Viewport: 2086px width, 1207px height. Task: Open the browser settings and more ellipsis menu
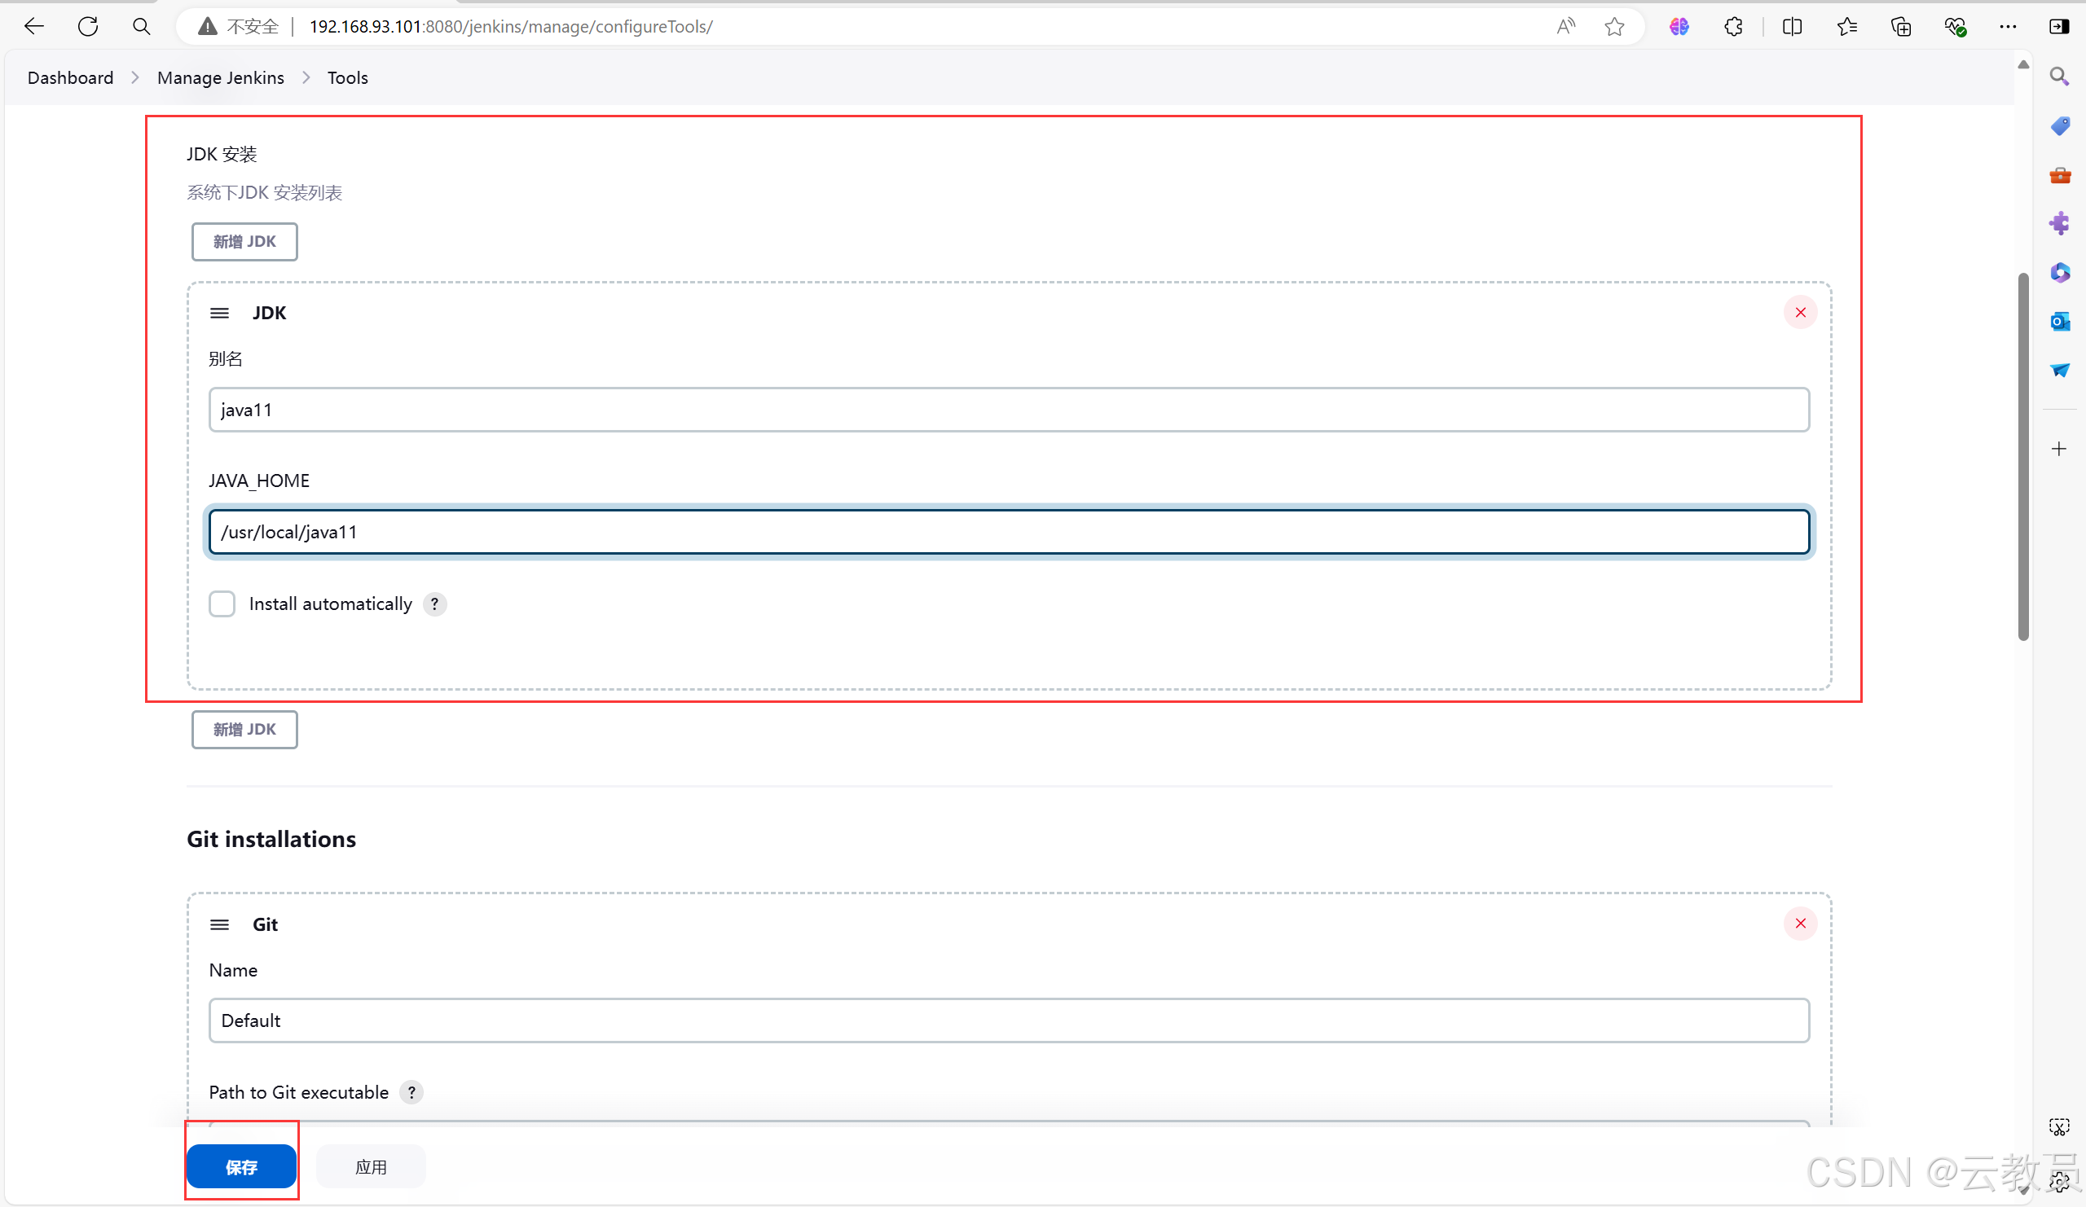tap(2009, 27)
